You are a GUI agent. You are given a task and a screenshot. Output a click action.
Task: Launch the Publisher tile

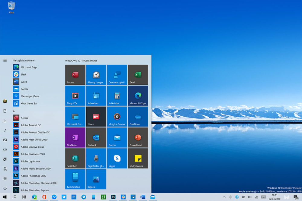[75, 158]
